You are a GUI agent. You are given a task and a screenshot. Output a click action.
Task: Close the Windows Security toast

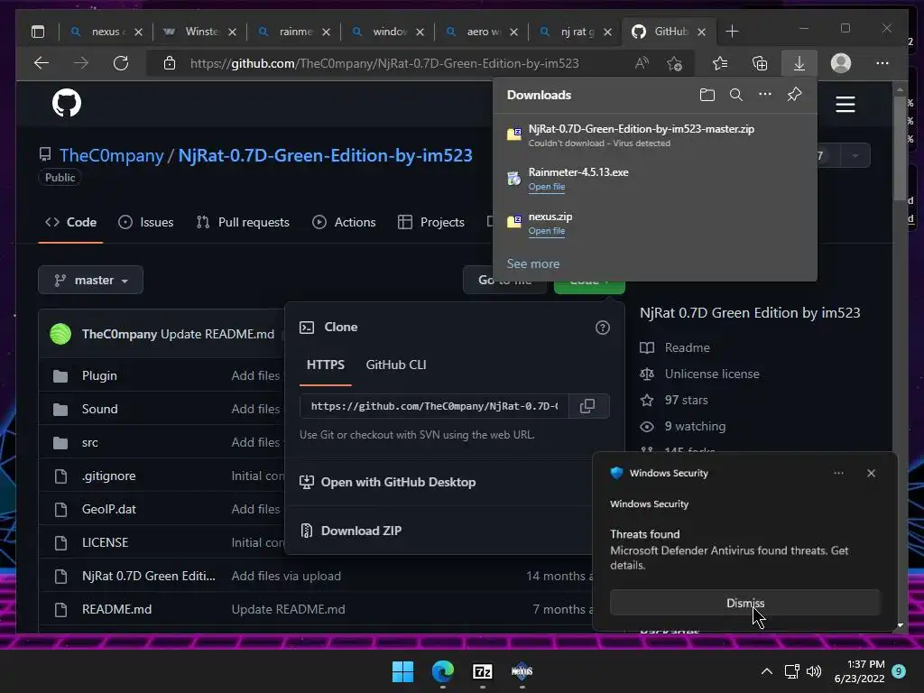871,473
